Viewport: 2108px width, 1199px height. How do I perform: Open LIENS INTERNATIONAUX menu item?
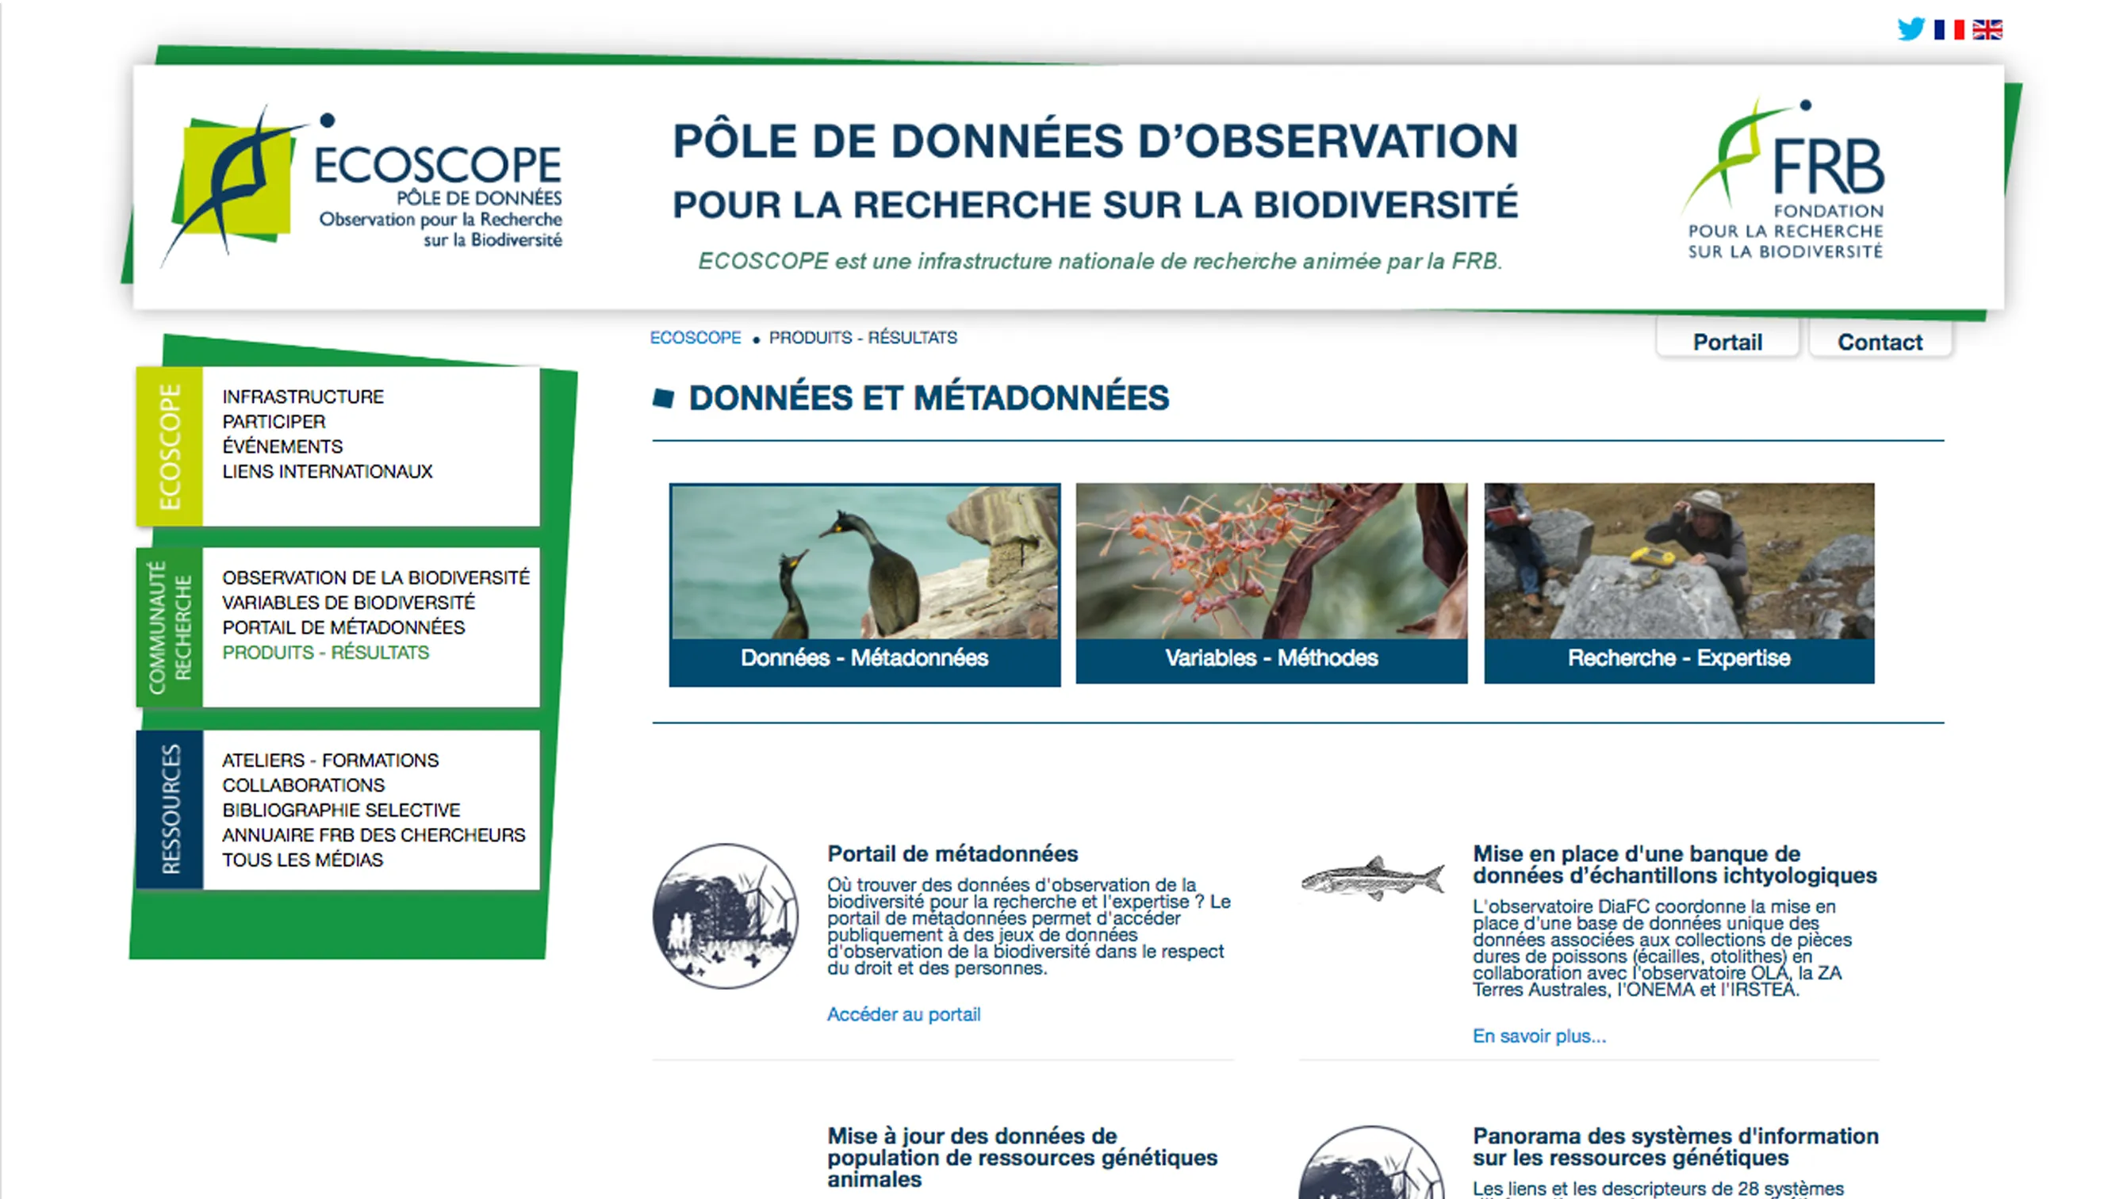click(x=328, y=471)
